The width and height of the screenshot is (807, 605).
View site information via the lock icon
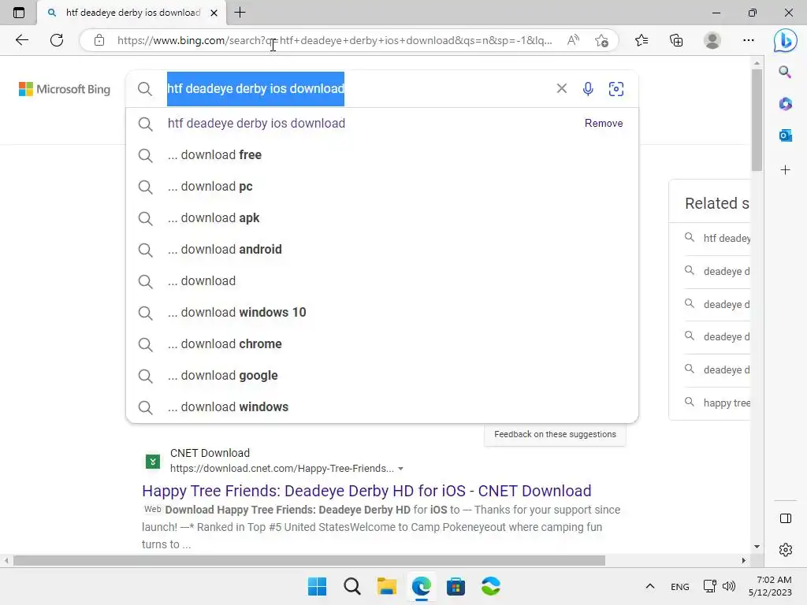click(99, 40)
